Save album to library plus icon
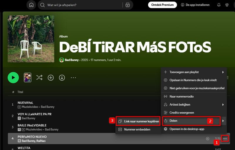235x150 pixels. coord(51,78)
